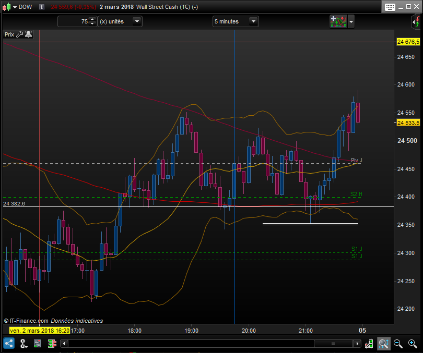Open the 5 minutes timeframe dropdown

[235, 21]
